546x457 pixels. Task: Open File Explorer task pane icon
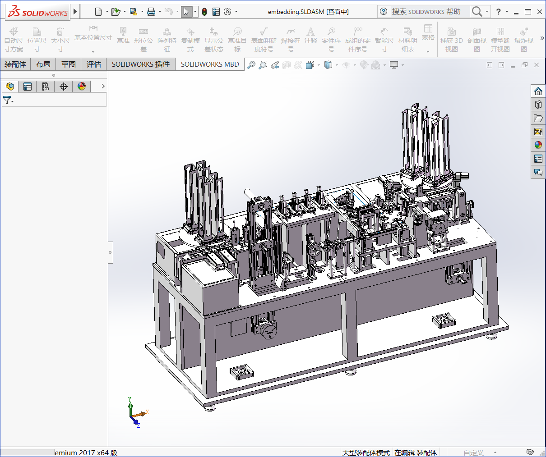(538, 118)
